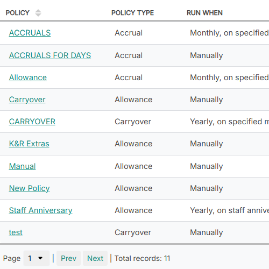Click Allowance type in K&R Extras row

[x=133, y=144]
